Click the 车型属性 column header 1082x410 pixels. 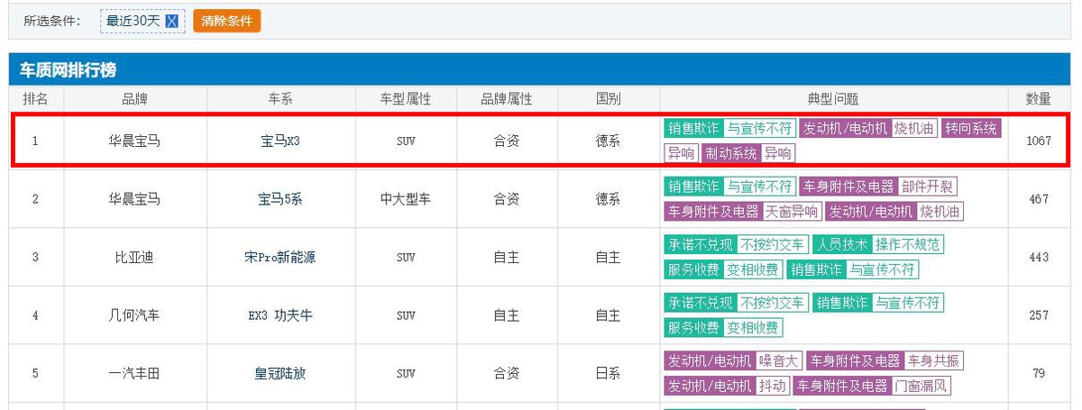406,99
